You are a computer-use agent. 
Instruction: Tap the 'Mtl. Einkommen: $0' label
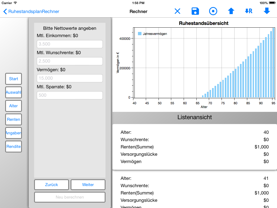tap(57, 35)
